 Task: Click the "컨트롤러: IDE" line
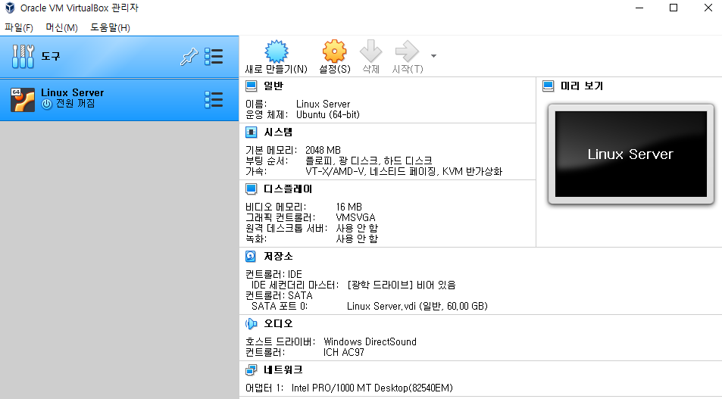pyautogui.click(x=273, y=275)
